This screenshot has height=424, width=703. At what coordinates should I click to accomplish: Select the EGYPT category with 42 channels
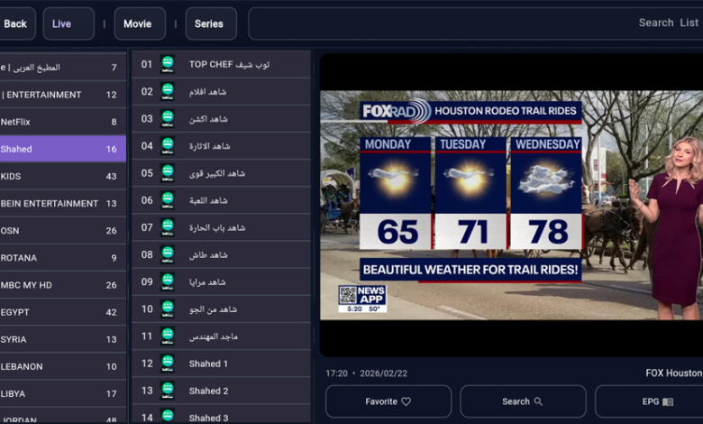click(63, 312)
